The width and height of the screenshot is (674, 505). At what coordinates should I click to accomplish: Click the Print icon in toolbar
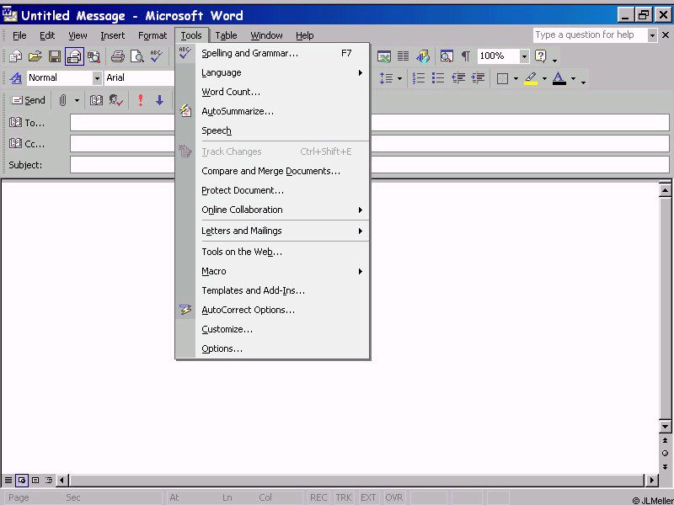point(117,56)
